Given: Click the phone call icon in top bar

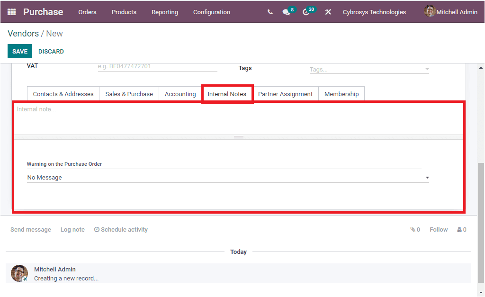Looking at the screenshot, I should coord(269,12).
